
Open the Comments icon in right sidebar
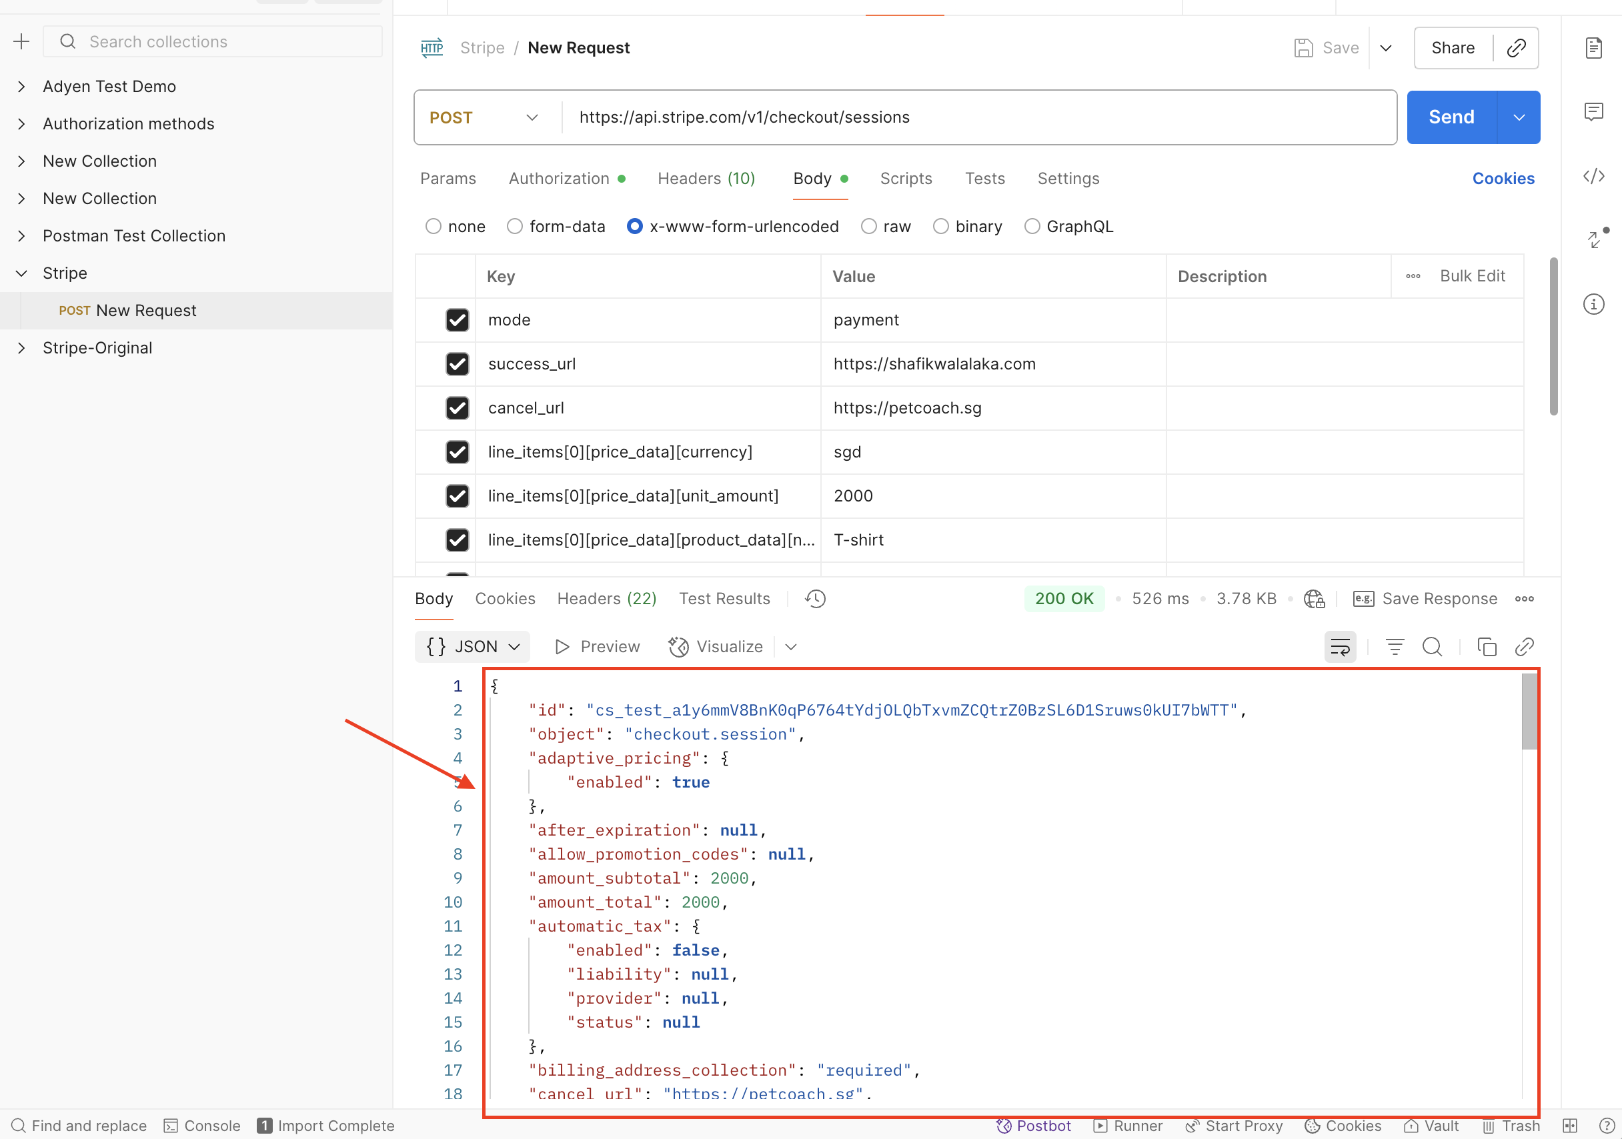pyautogui.click(x=1594, y=111)
